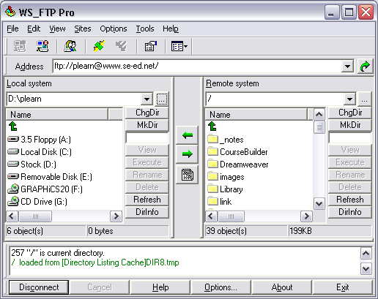Go up one level in the remote file list
This screenshot has width=378, height=299.
[x=212, y=126]
